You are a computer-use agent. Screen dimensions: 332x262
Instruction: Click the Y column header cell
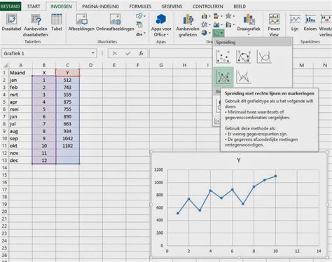(67, 73)
